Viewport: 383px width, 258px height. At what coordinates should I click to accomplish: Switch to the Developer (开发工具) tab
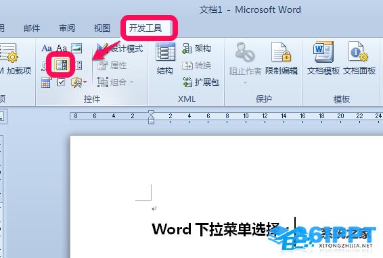[x=145, y=28]
